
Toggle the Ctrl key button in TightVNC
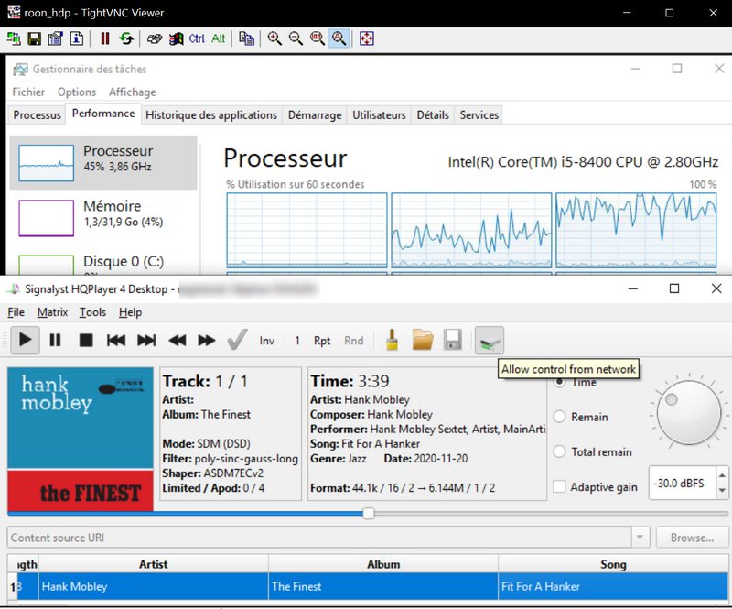coord(197,38)
